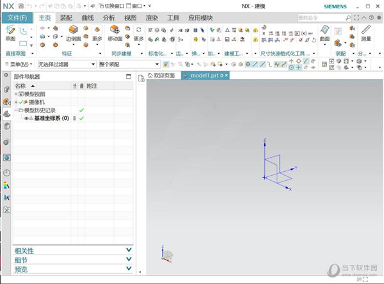Toggle the highlighted selection button after 整个装配

tap(166, 64)
